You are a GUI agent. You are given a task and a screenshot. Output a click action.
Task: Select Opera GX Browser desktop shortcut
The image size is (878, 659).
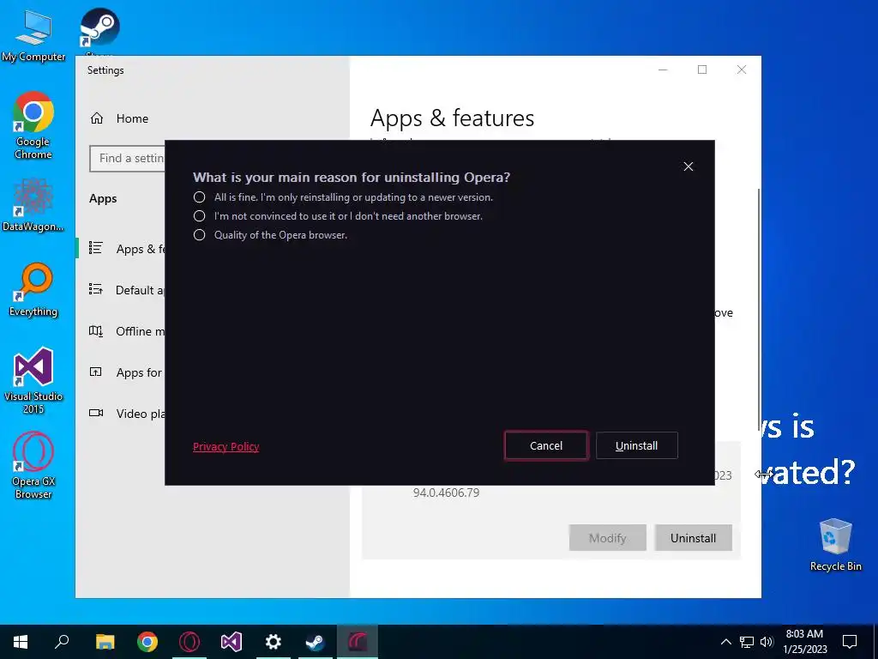(x=33, y=465)
